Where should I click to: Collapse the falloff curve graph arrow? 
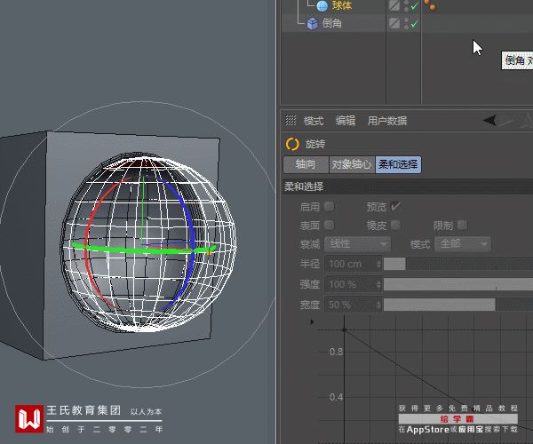tap(312, 321)
